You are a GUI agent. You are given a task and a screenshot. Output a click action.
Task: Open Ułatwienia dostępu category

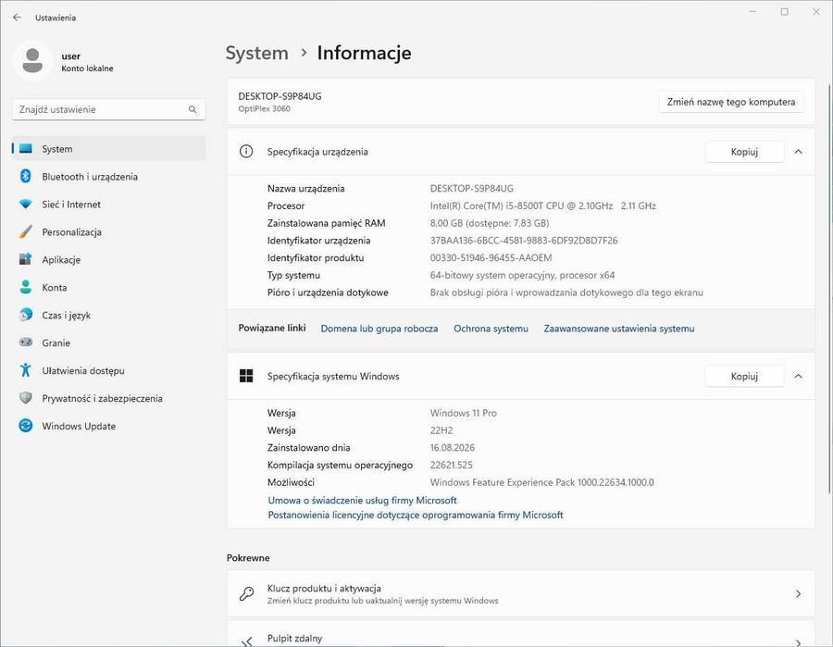109,370
